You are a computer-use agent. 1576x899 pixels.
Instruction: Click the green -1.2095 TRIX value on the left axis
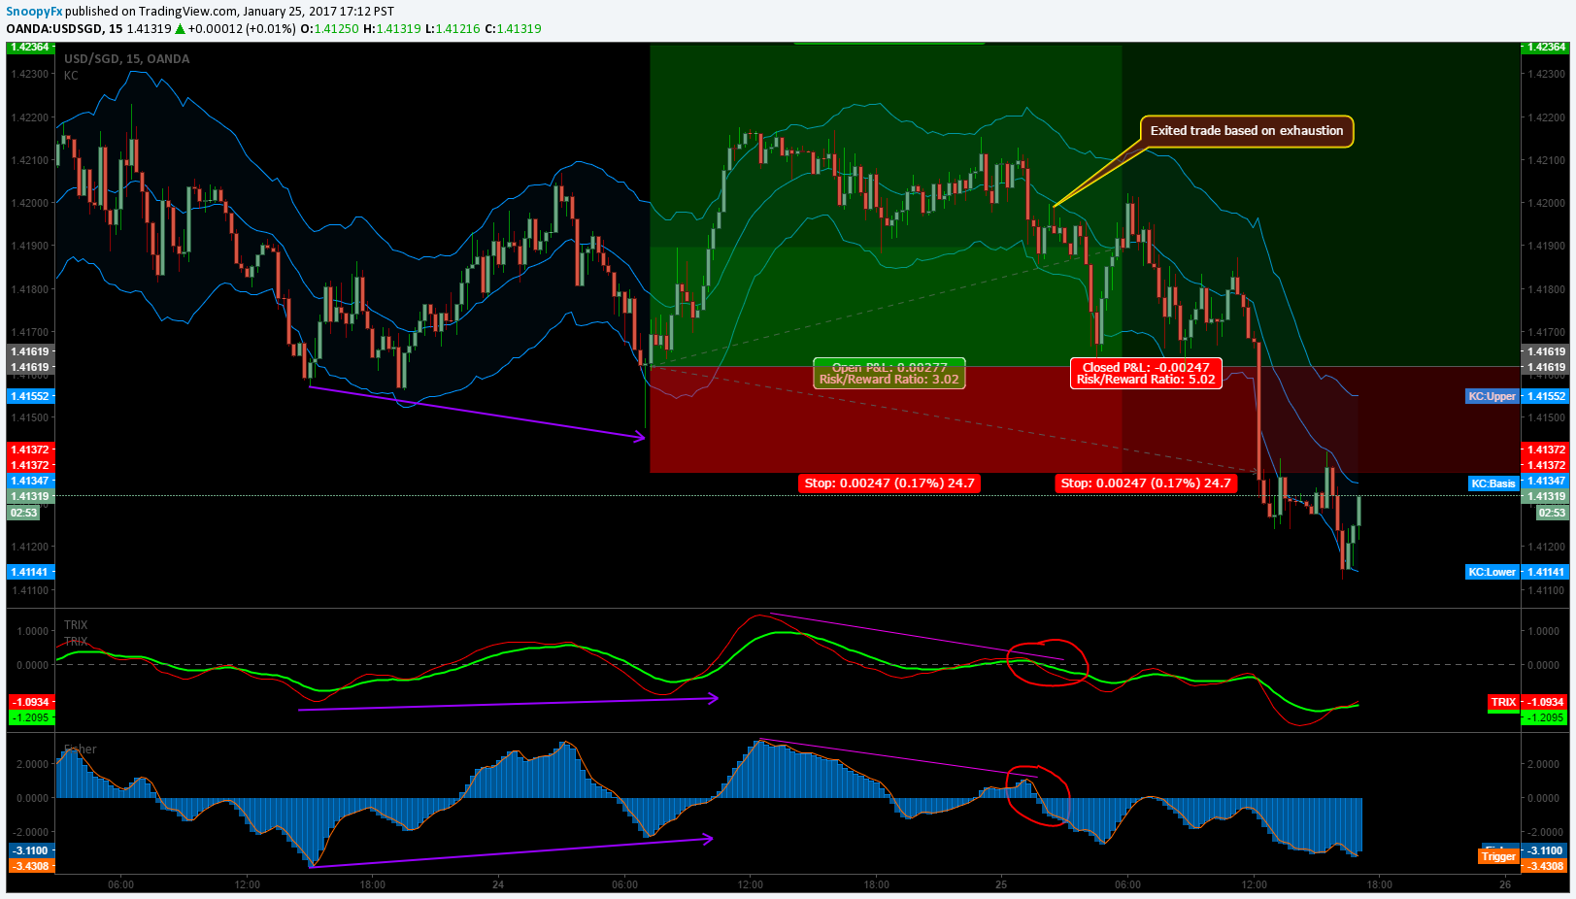30,717
